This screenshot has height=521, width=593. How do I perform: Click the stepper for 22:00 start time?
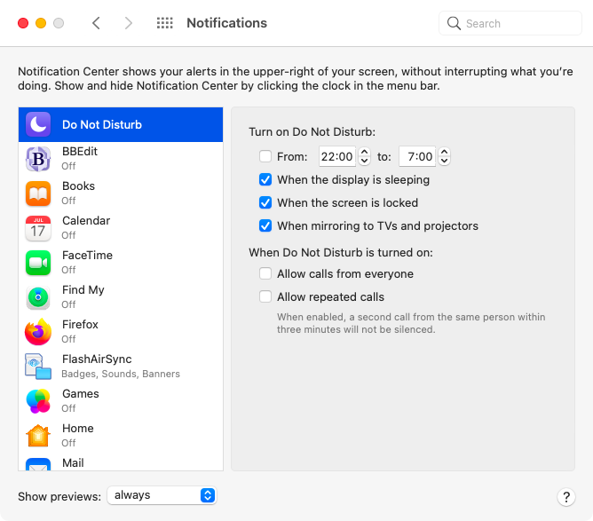point(364,157)
